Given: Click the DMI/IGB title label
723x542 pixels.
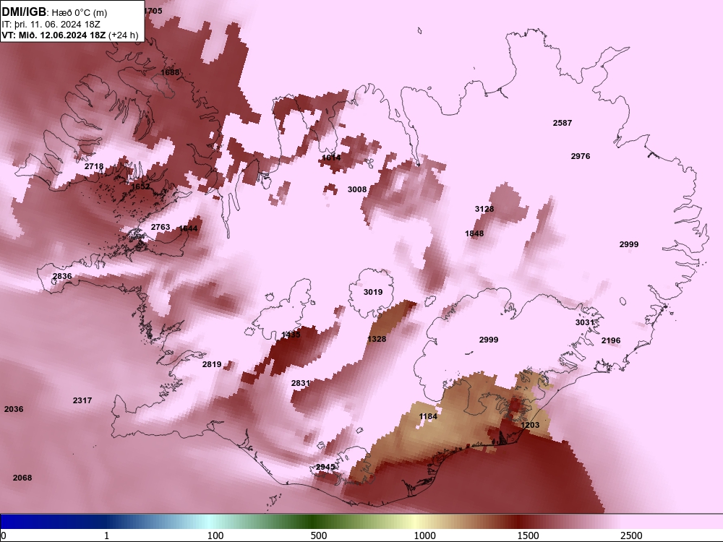Looking at the screenshot, I should coord(24,12).
